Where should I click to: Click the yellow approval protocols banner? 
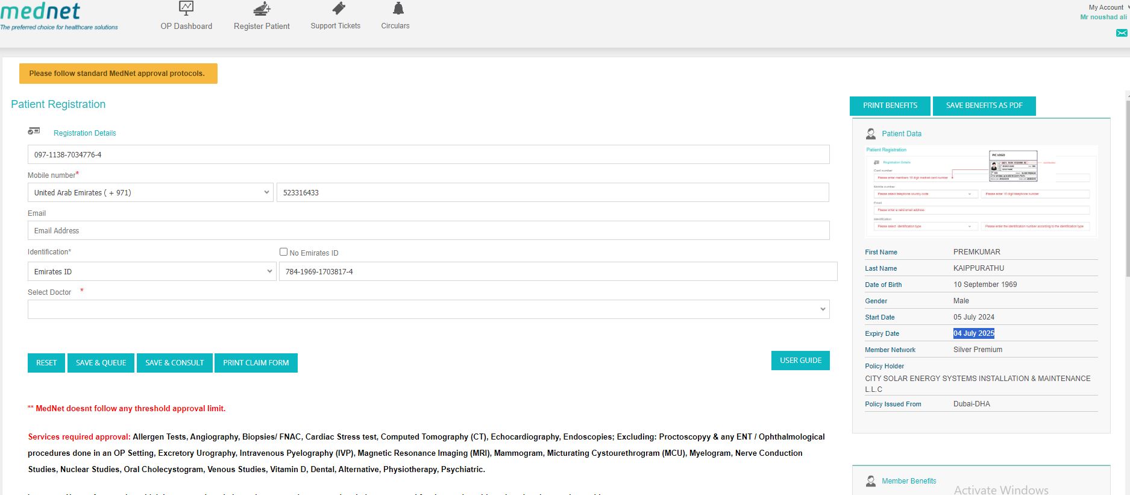118,74
